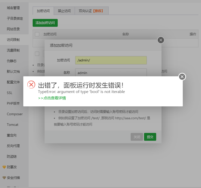The image size is (201, 188).
Task: Go to PHP版本 in the sidebar
Action: [13, 103]
